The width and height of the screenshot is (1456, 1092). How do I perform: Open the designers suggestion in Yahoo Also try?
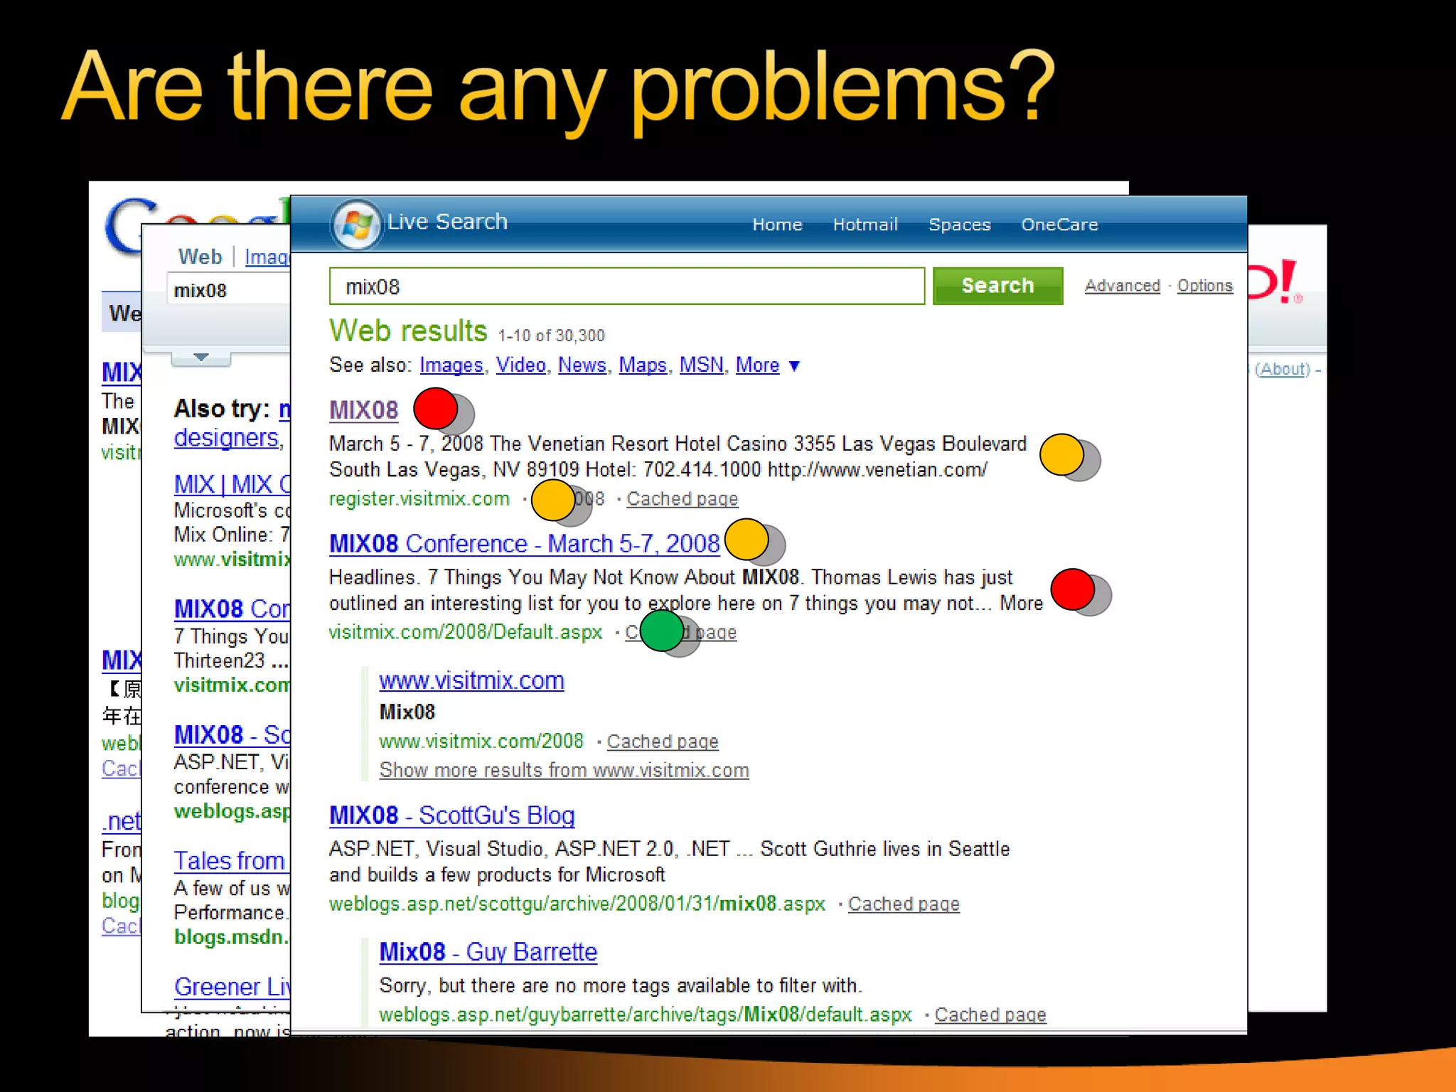tap(226, 438)
